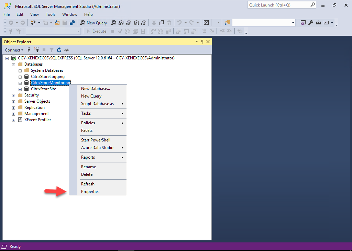Expand the Security folder
The width and height of the screenshot is (352, 251).
coord(13,95)
